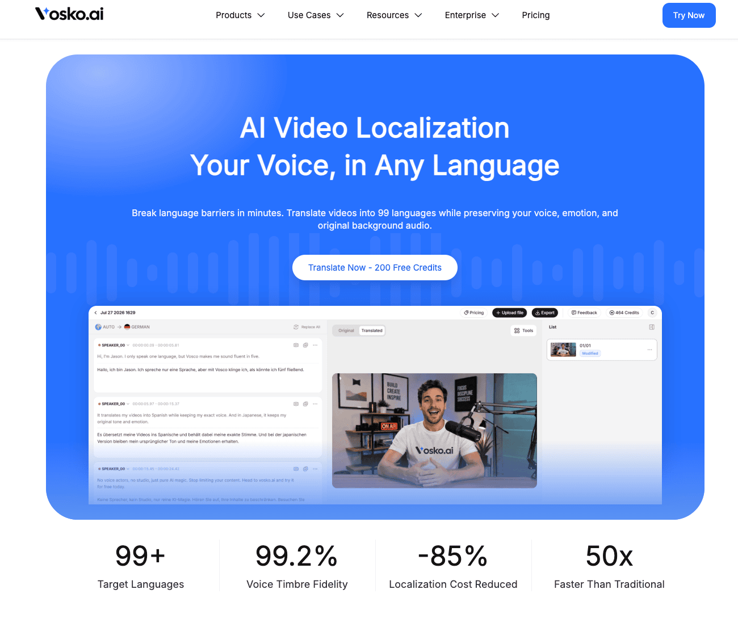Screen dimensions: 738x623
Task: Click Translate Now - 200 Free Credits
Action: (375, 267)
